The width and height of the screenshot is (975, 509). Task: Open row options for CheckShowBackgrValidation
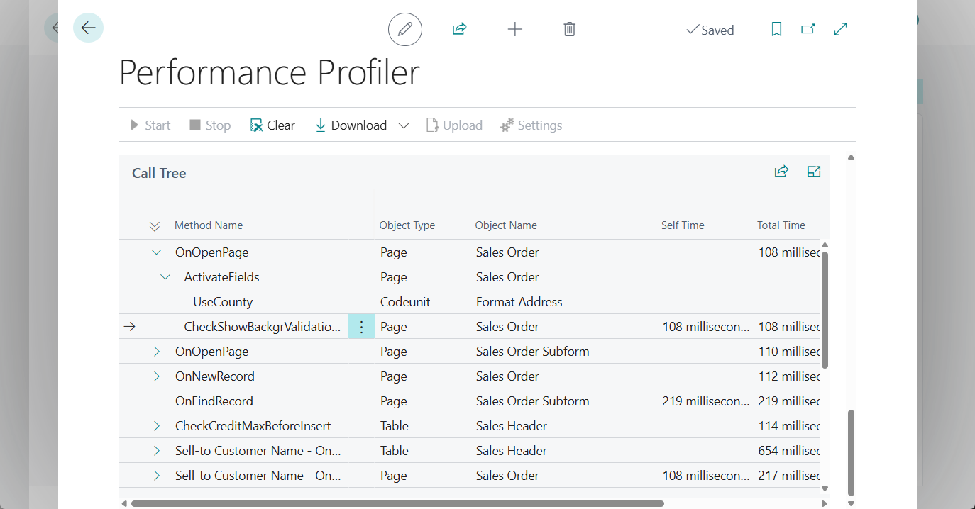pyautogui.click(x=361, y=327)
